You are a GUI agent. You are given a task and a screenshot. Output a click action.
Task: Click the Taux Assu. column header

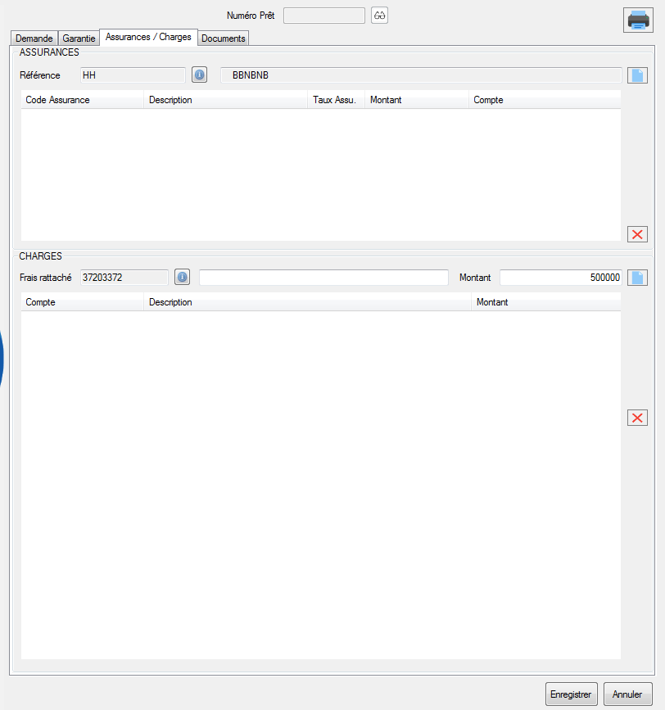pos(335,100)
